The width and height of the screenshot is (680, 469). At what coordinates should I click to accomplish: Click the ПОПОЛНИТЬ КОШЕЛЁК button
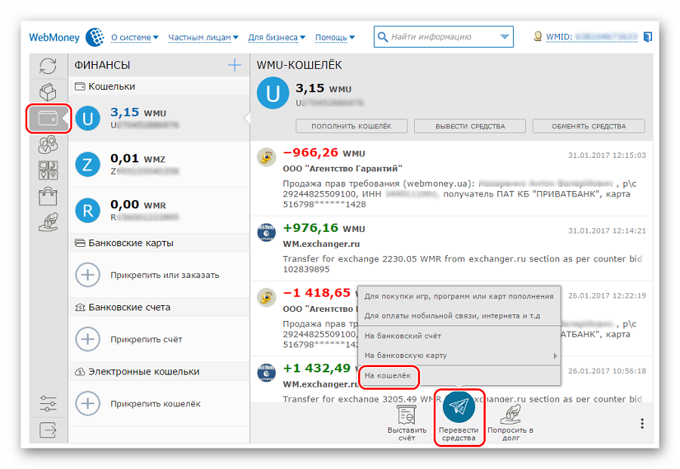point(351,126)
